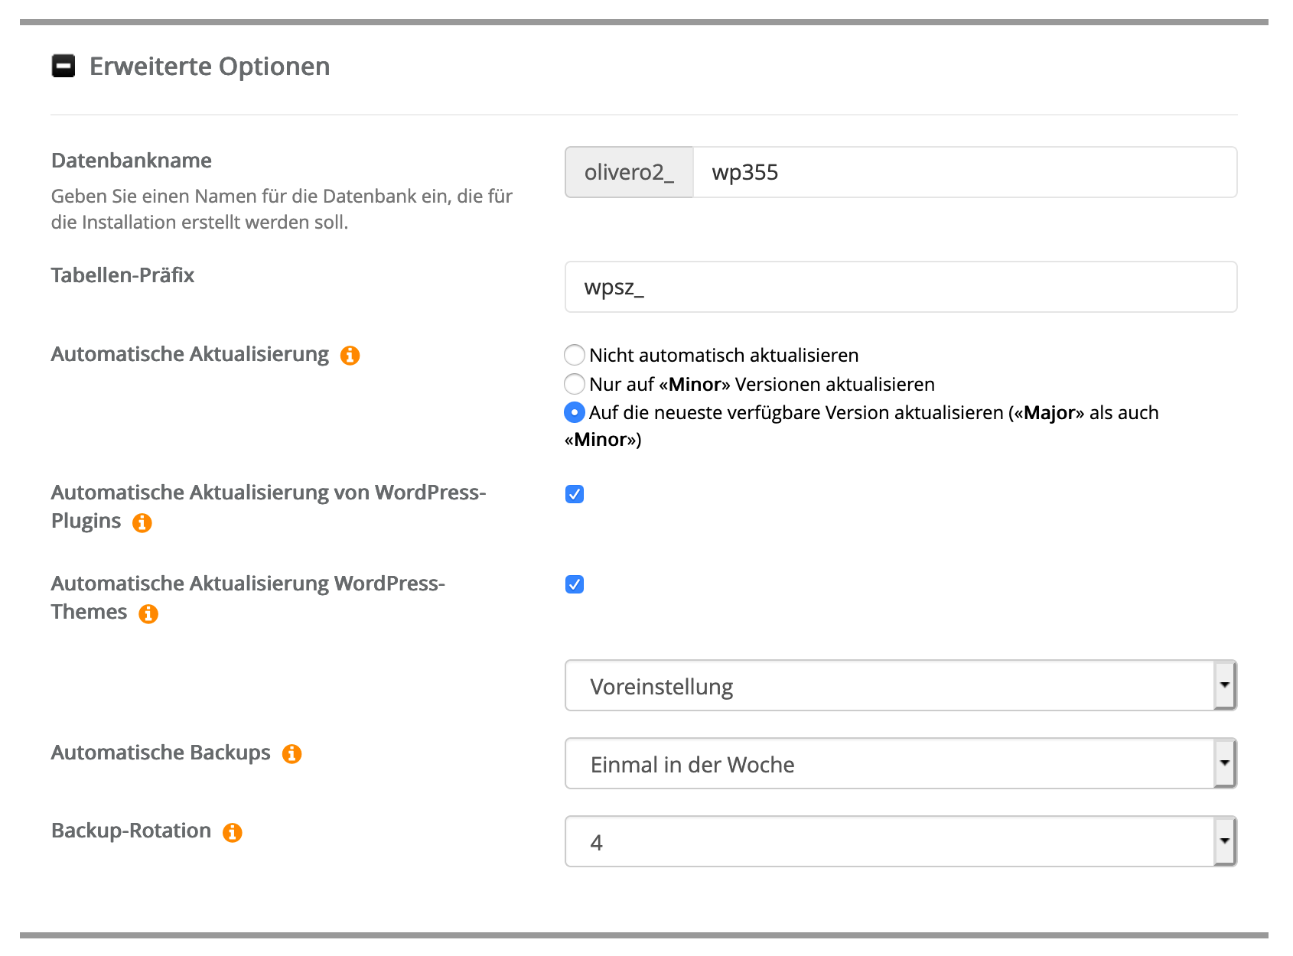Collapse the Erweiterte Optionen section via minus icon

point(63,67)
